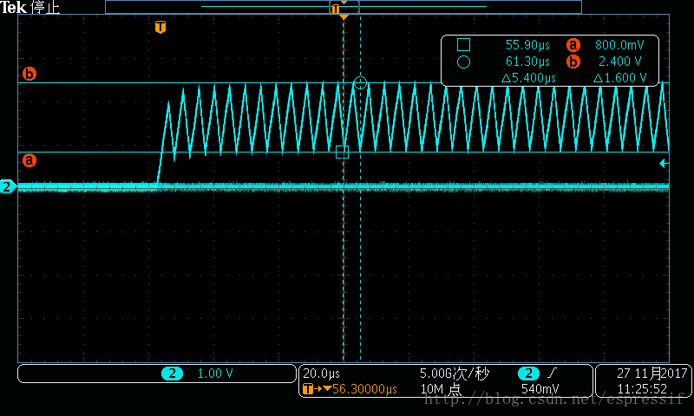Click the red cursor b marker on the left
The height and width of the screenshot is (416, 694).
tap(29, 74)
